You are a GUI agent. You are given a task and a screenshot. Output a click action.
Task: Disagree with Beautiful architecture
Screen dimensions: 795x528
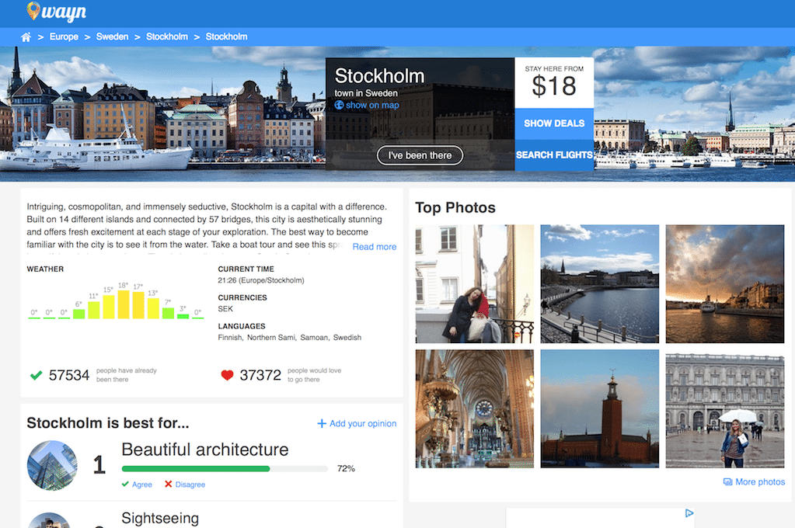point(184,485)
